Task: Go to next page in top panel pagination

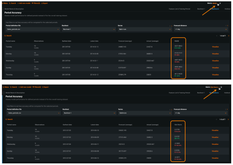Action: 229,36
